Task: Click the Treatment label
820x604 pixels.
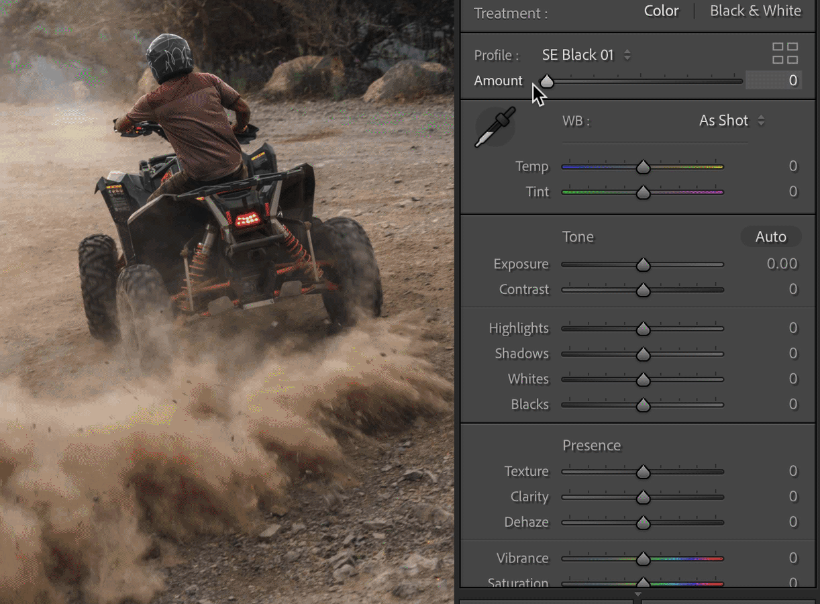Action: (511, 13)
